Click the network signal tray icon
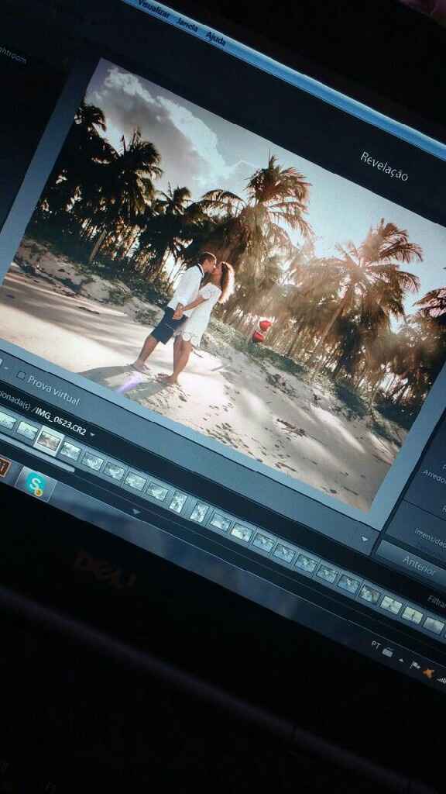Image resolution: width=446 pixels, height=794 pixels. pos(441,679)
